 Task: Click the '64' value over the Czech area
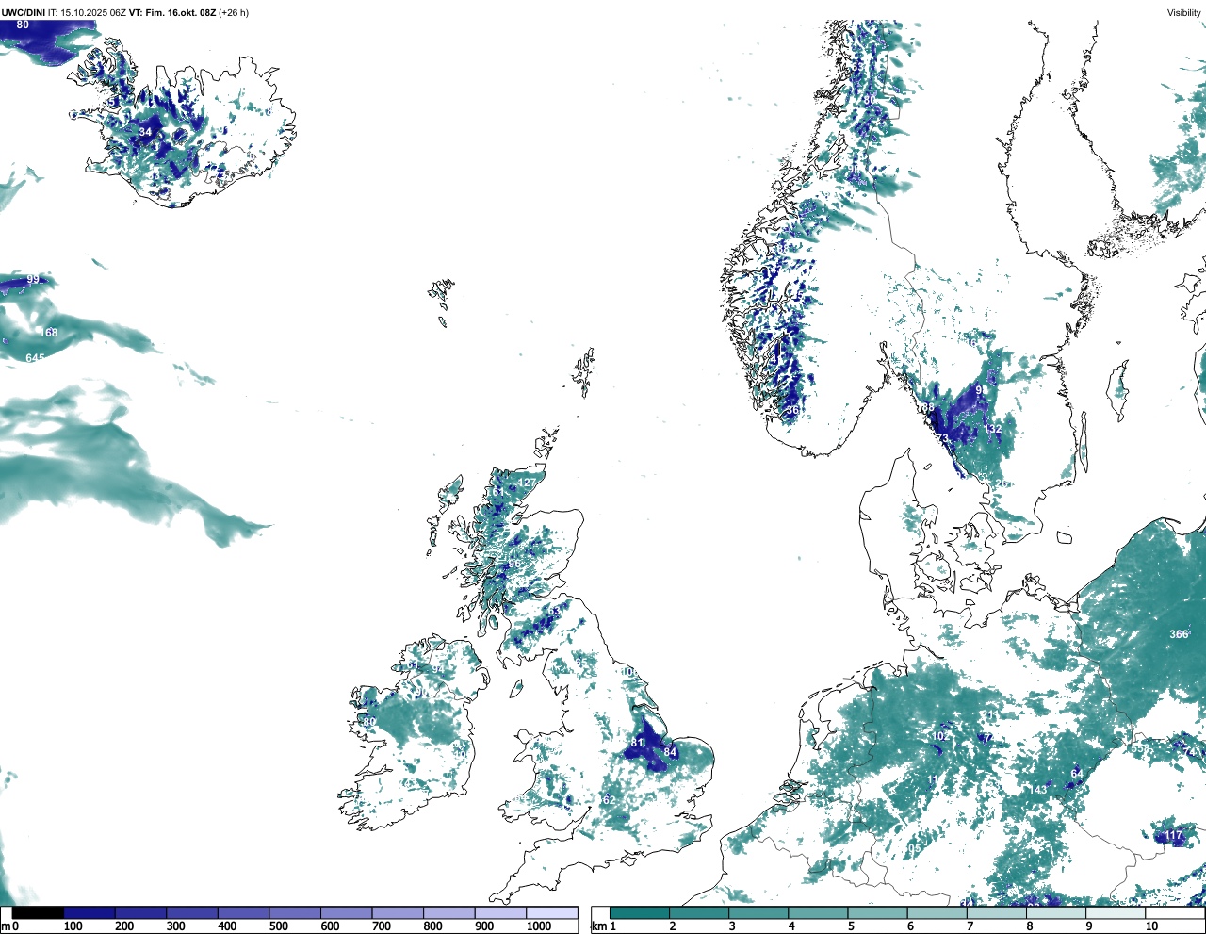1077,775
